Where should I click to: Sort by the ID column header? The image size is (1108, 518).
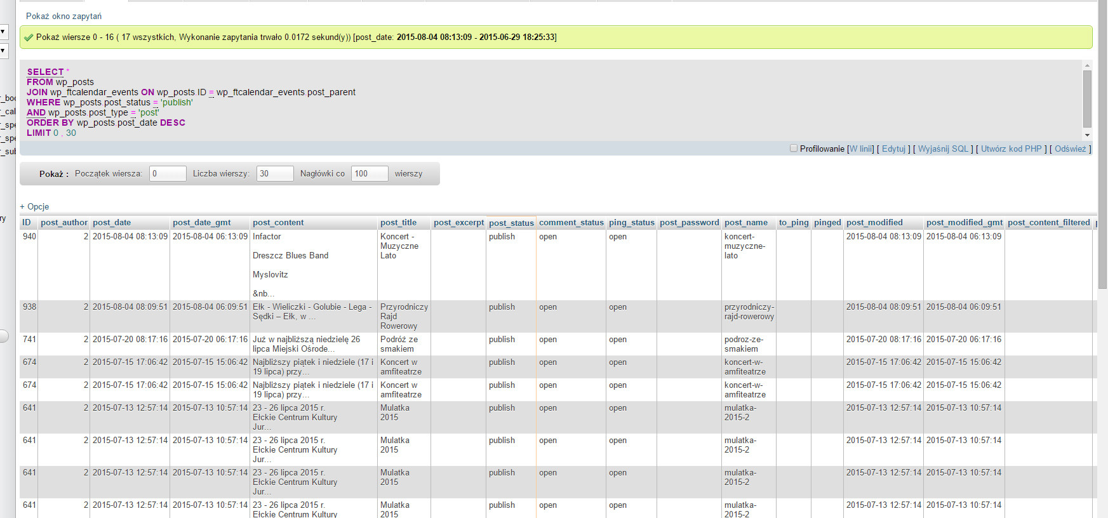27,222
